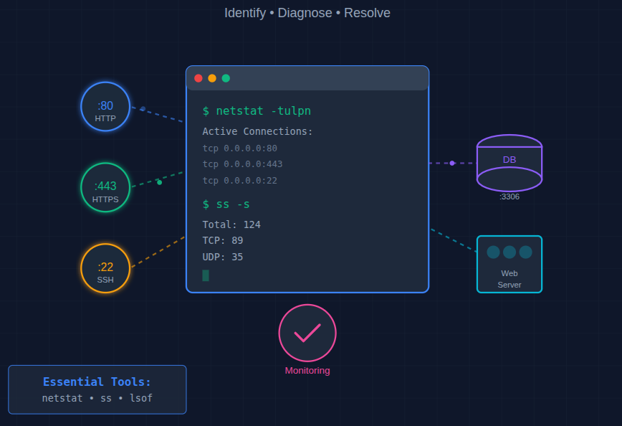
Task: Click the green terminal window dot
Action: pyautogui.click(x=226, y=78)
